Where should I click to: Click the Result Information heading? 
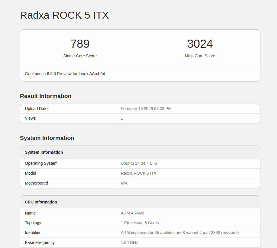point(46,96)
